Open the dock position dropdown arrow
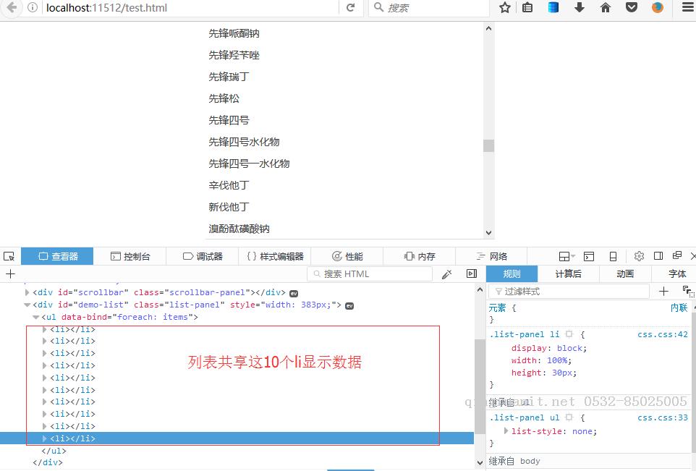696x471 pixels. click(x=573, y=255)
